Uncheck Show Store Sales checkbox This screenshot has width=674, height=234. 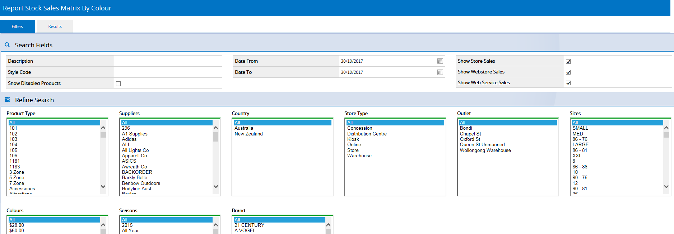568,61
